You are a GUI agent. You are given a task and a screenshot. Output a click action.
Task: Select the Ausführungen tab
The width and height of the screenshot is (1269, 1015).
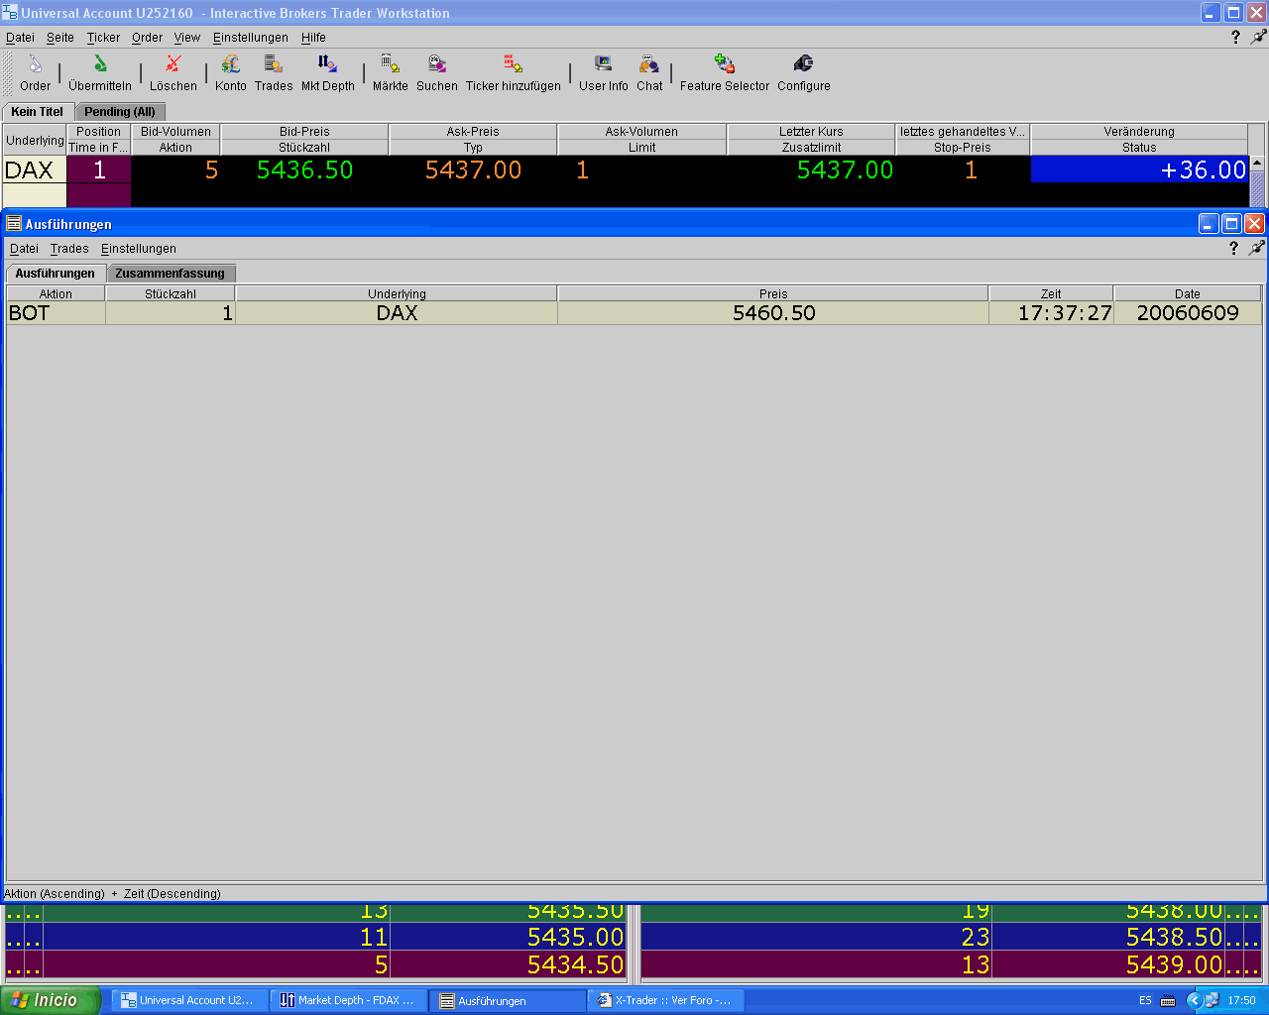[x=56, y=274]
